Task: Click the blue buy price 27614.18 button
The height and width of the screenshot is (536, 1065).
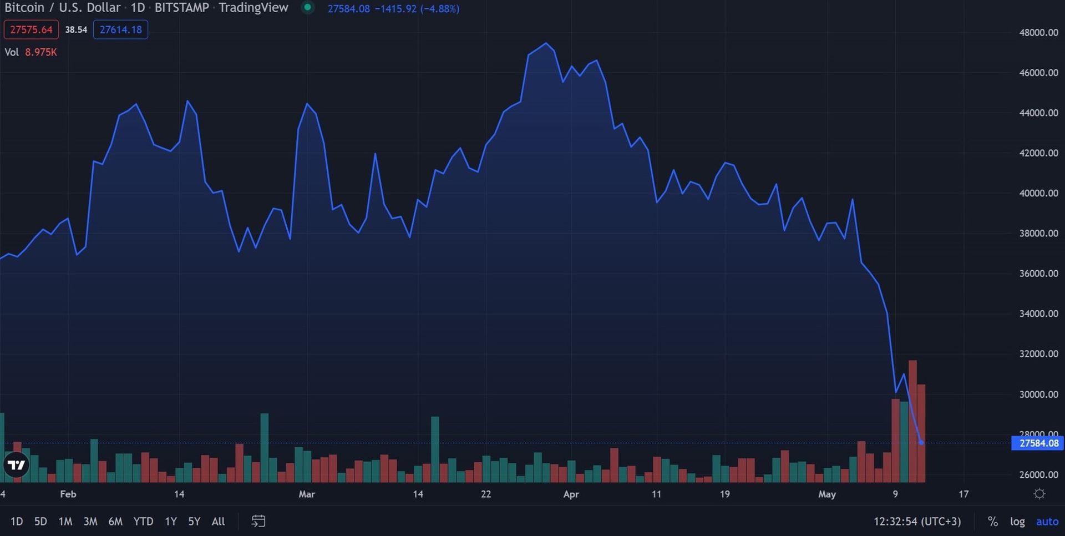Action: pos(120,29)
